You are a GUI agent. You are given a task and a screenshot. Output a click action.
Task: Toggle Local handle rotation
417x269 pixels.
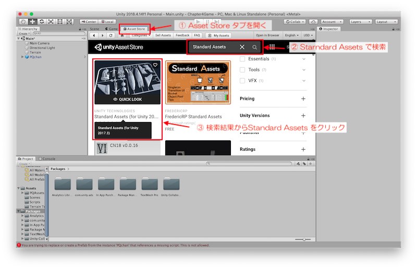(107, 22)
